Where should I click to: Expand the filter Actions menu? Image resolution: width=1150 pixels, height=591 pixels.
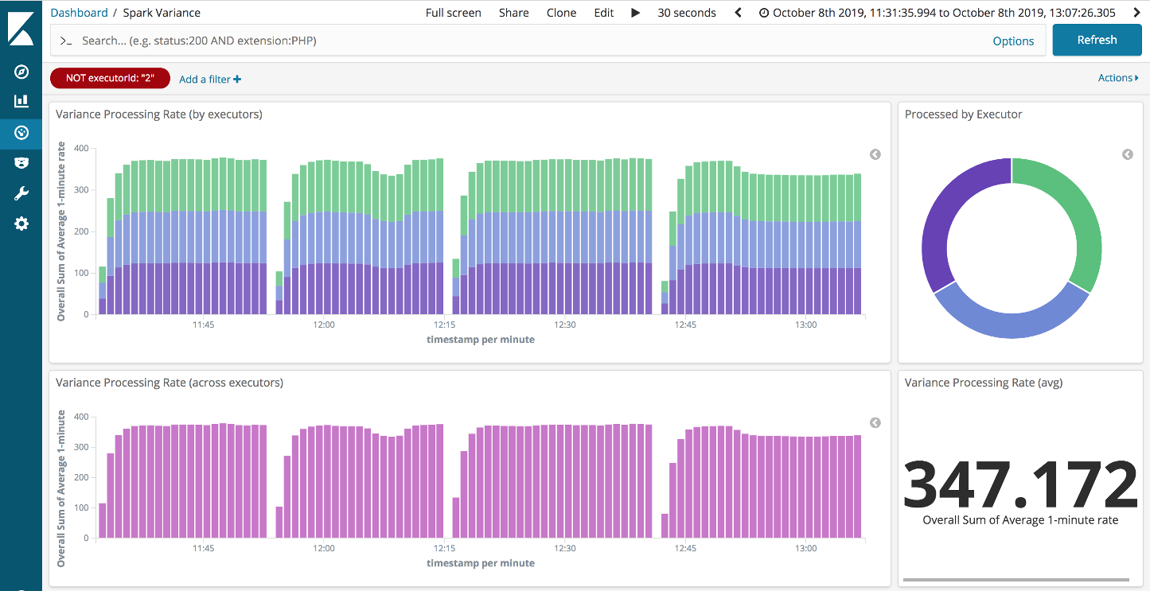pyautogui.click(x=1118, y=78)
